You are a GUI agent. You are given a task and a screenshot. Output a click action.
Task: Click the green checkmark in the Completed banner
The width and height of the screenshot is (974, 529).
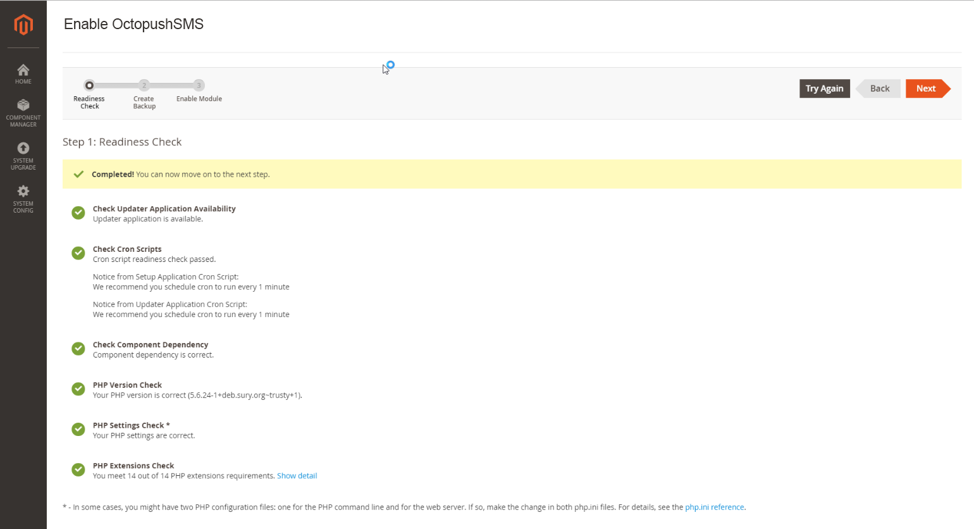[78, 174]
